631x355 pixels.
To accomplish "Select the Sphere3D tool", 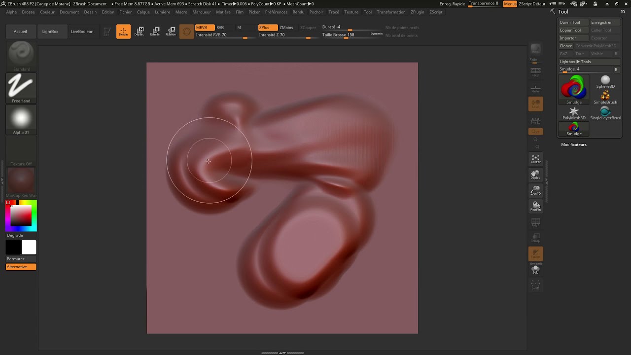I will tap(605, 82).
